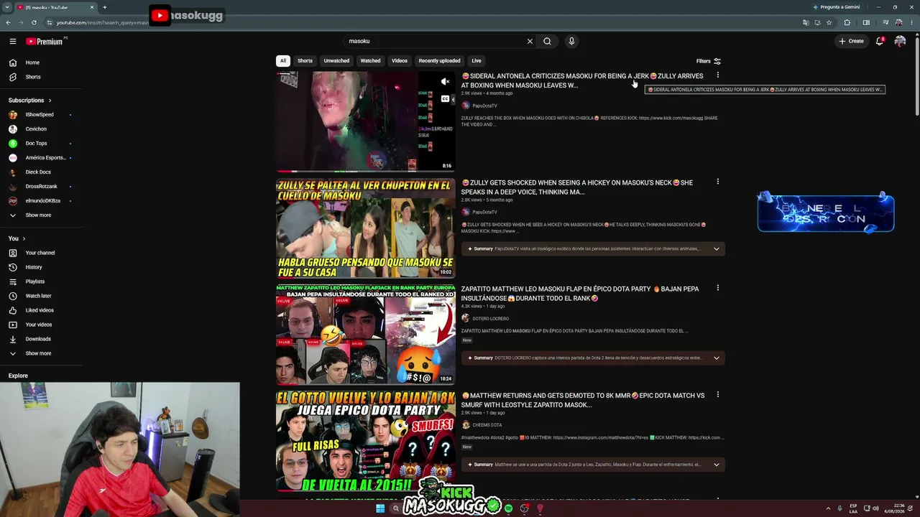Seek on the first video preview progress bar

point(366,171)
